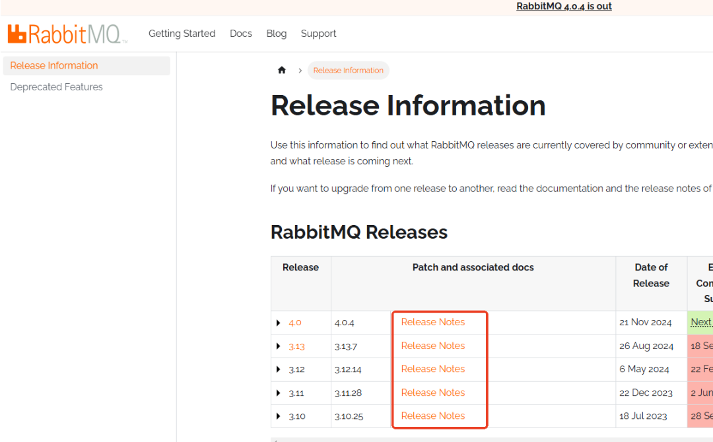The height and width of the screenshot is (442, 713).
Task: Go to home via breadcrumb house icon
Action: pos(282,70)
